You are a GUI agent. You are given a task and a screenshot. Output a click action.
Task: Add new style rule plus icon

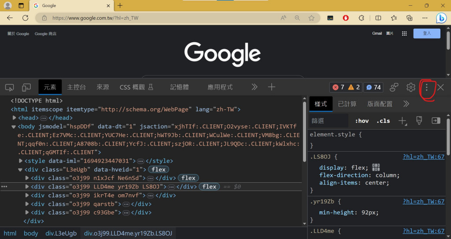[403, 121]
